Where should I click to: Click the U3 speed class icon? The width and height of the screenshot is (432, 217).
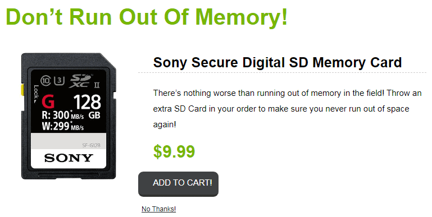(59, 80)
